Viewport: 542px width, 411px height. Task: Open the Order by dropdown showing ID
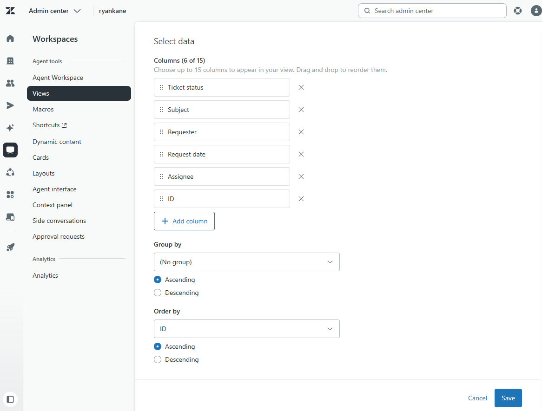pyautogui.click(x=246, y=329)
